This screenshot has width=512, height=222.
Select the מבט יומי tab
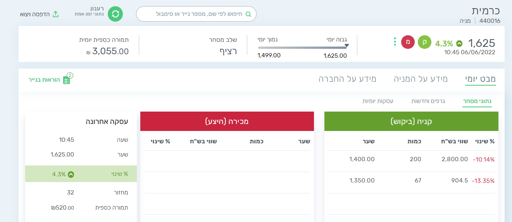pyautogui.click(x=480, y=79)
